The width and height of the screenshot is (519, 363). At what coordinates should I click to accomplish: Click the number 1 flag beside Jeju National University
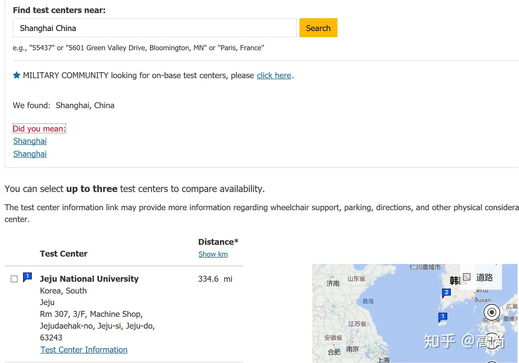click(x=27, y=277)
